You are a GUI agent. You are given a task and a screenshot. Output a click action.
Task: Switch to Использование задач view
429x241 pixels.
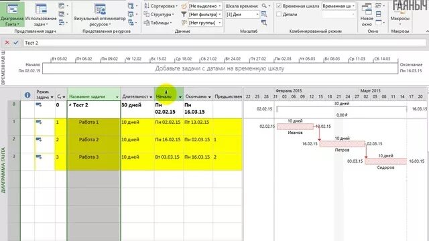[41, 15]
